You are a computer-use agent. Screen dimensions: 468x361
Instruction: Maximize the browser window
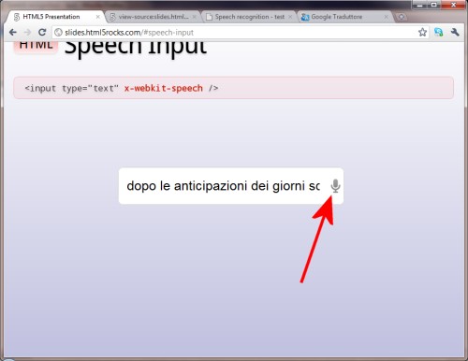434,5
